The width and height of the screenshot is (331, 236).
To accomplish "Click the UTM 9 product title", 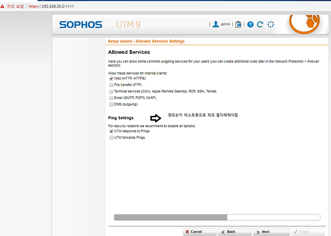I will 128,25.
